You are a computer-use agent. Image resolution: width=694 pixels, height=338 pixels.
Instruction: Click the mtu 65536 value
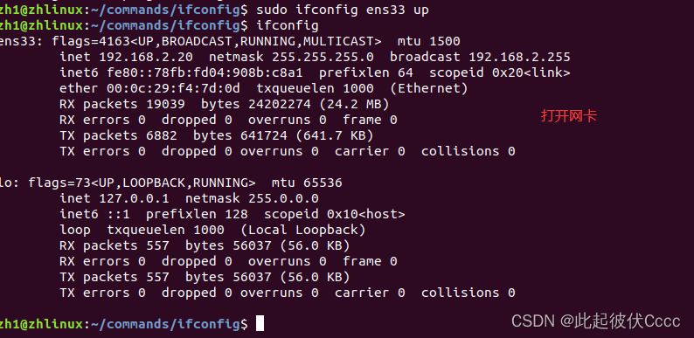(x=307, y=183)
